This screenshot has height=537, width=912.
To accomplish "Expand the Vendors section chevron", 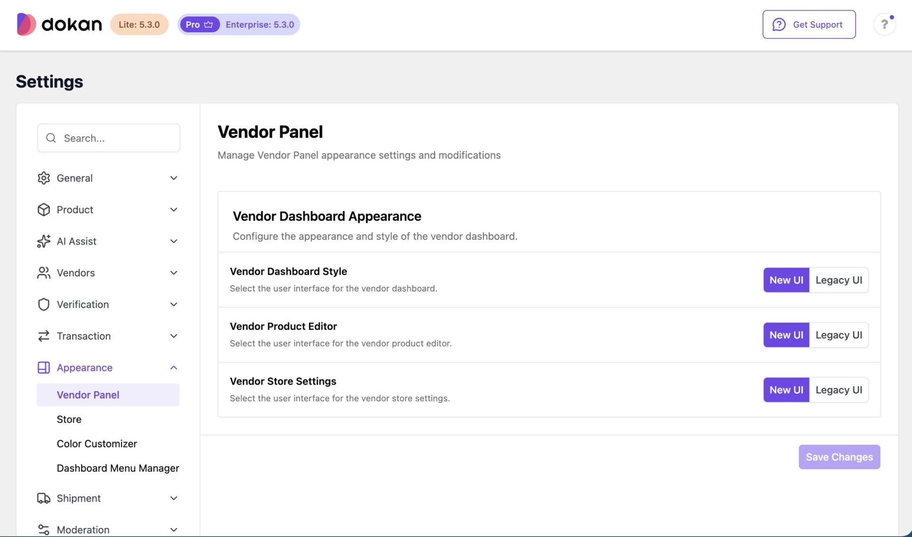I will [x=174, y=273].
